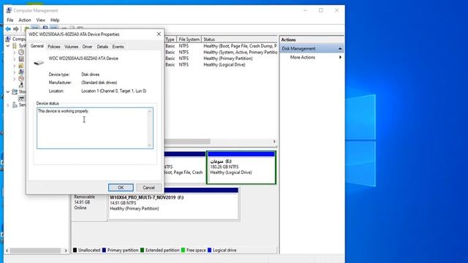
Task: Select the Event Viewer icon in tree
Action: pos(21,59)
